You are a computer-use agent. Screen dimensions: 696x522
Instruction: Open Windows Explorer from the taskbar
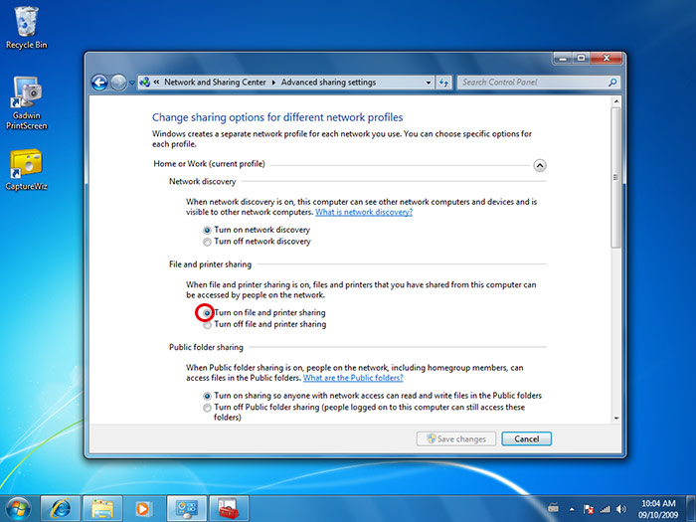coord(102,509)
